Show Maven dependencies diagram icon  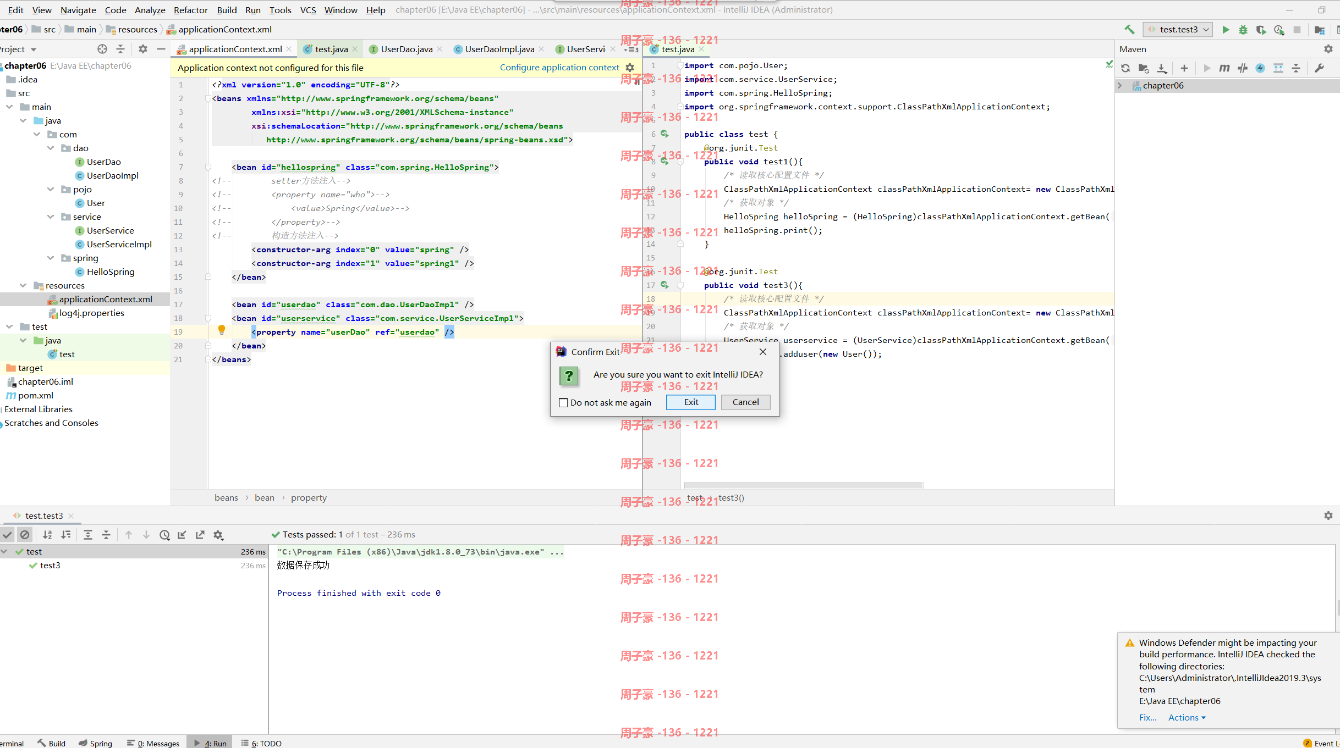click(1278, 68)
